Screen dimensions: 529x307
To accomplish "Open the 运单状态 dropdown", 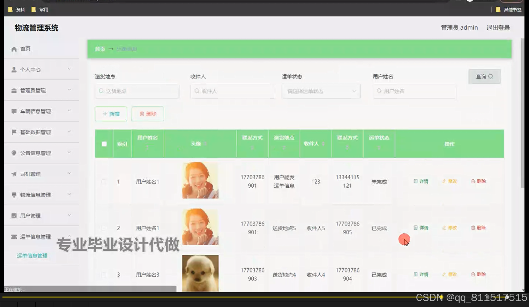I will [x=320, y=91].
